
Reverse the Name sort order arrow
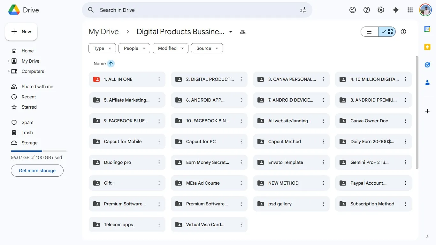tap(111, 63)
